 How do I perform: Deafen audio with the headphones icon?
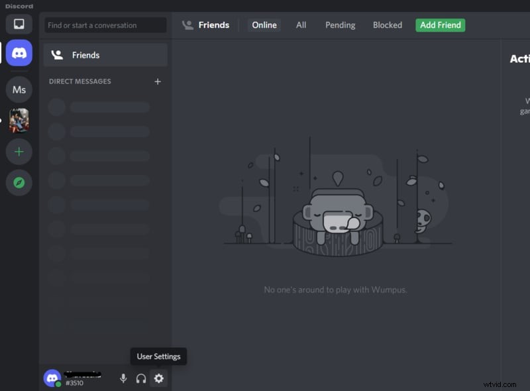click(140, 378)
